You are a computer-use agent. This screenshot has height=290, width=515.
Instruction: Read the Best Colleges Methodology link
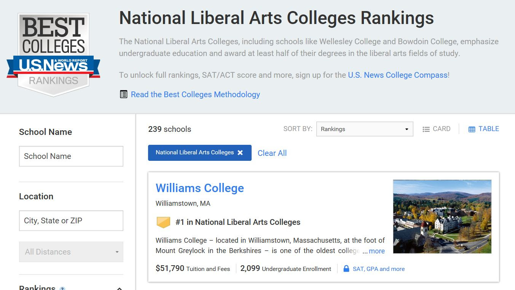point(195,95)
